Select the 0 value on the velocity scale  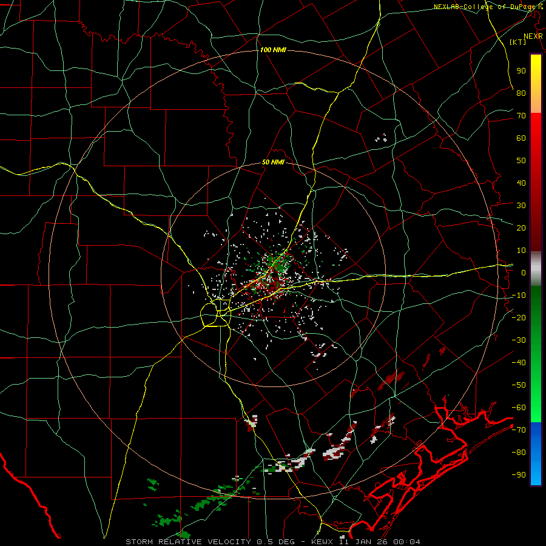pos(524,272)
